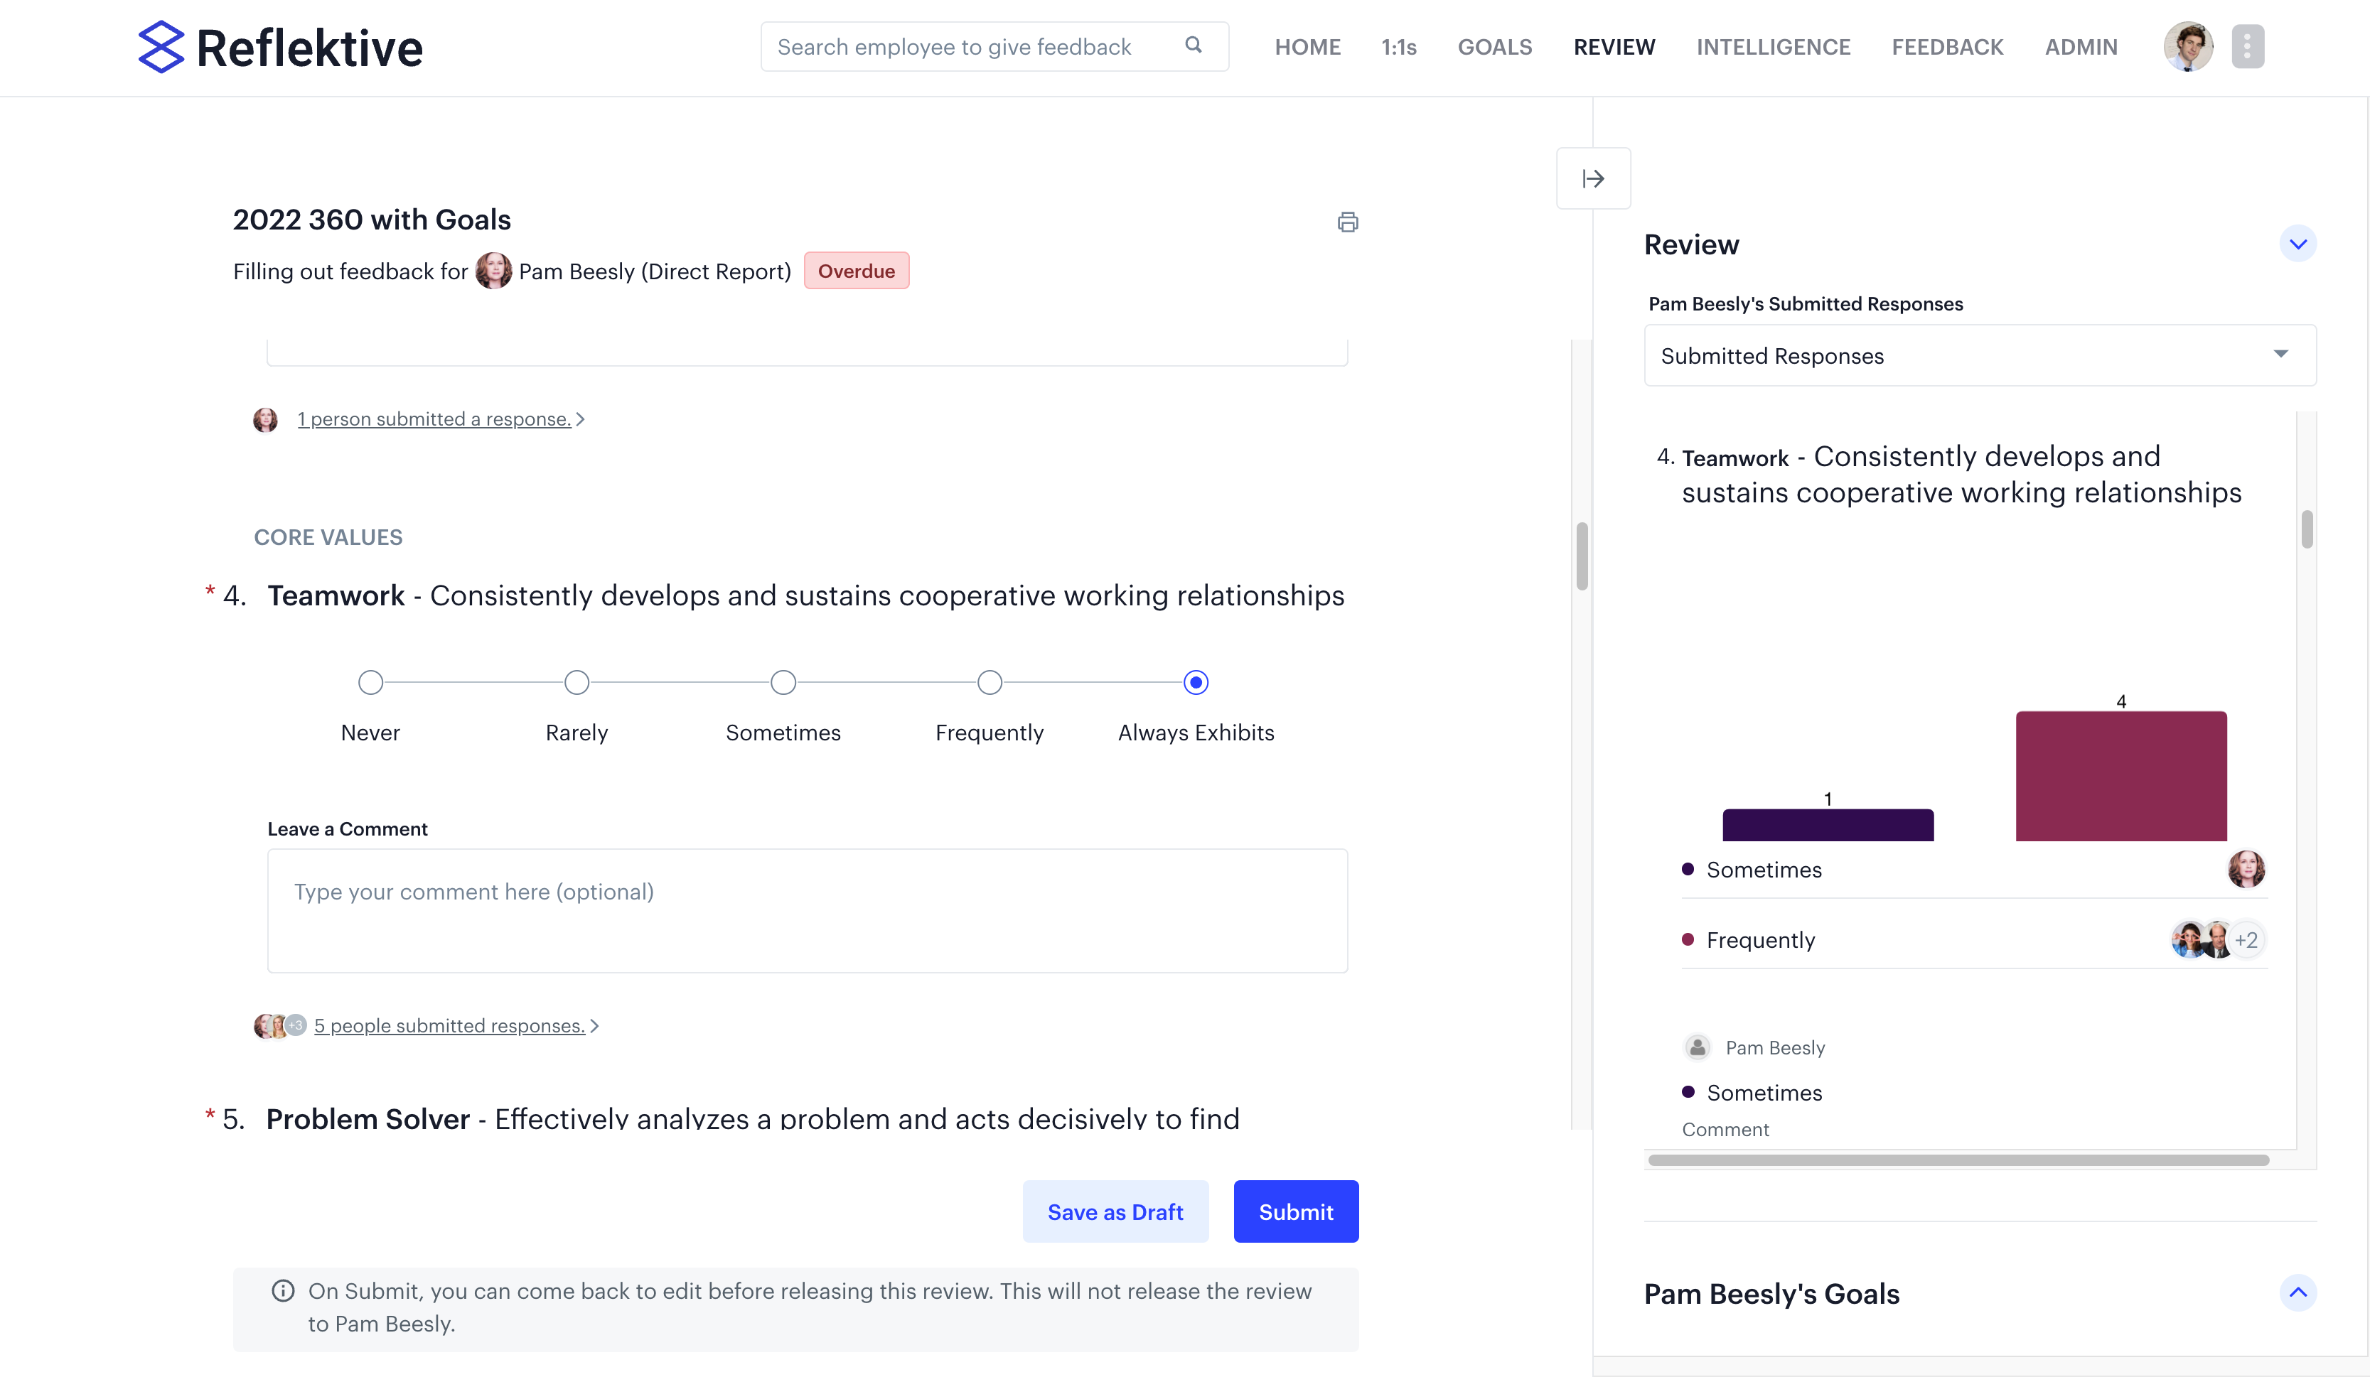The width and height of the screenshot is (2370, 1377).
Task: Open the three-dot overflow menu
Action: tap(2248, 46)
